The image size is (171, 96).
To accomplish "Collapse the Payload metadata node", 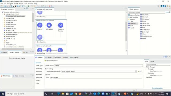I will pos(147,69).
